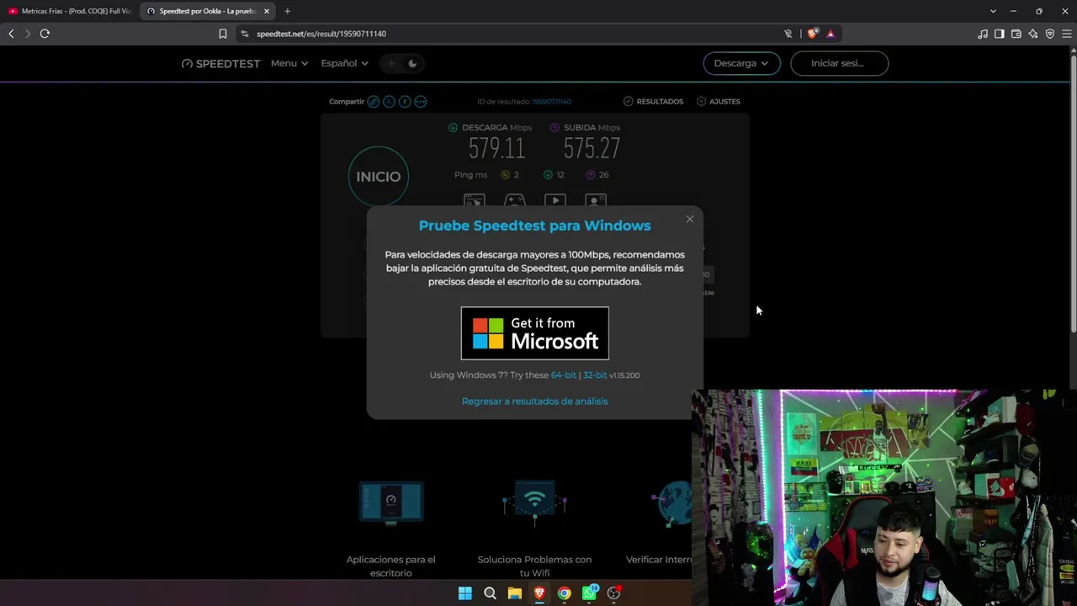Open Google Chrome from taskbar

point(565,593)
